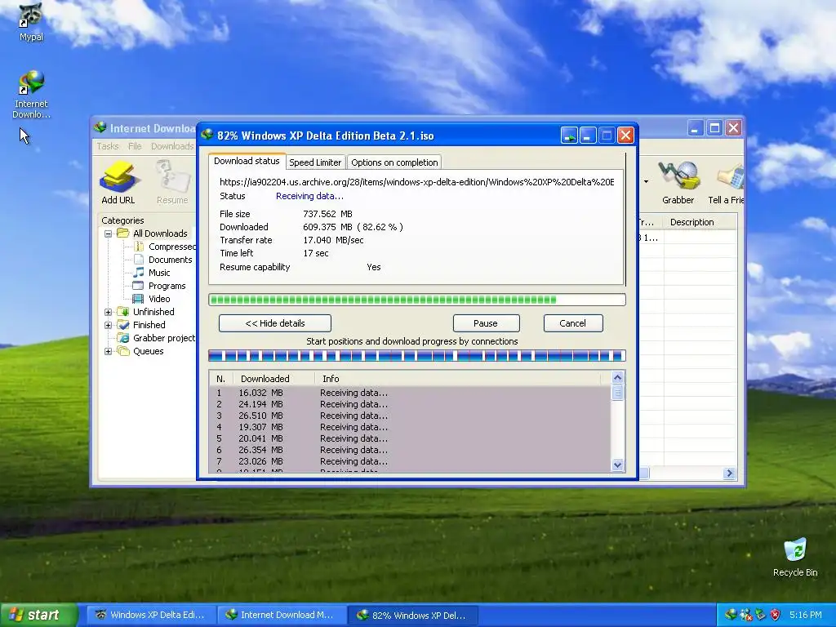Select connection row 2 with 24.194 MB
Viewport: 836px width, 627px height.
[410, 404]
